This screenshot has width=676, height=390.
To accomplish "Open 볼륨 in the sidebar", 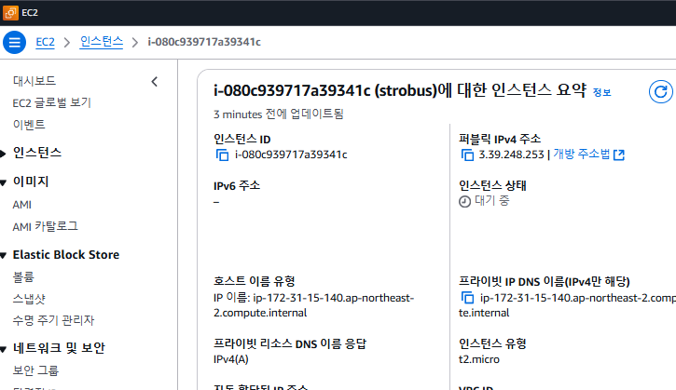I will (x=23, y=276).
